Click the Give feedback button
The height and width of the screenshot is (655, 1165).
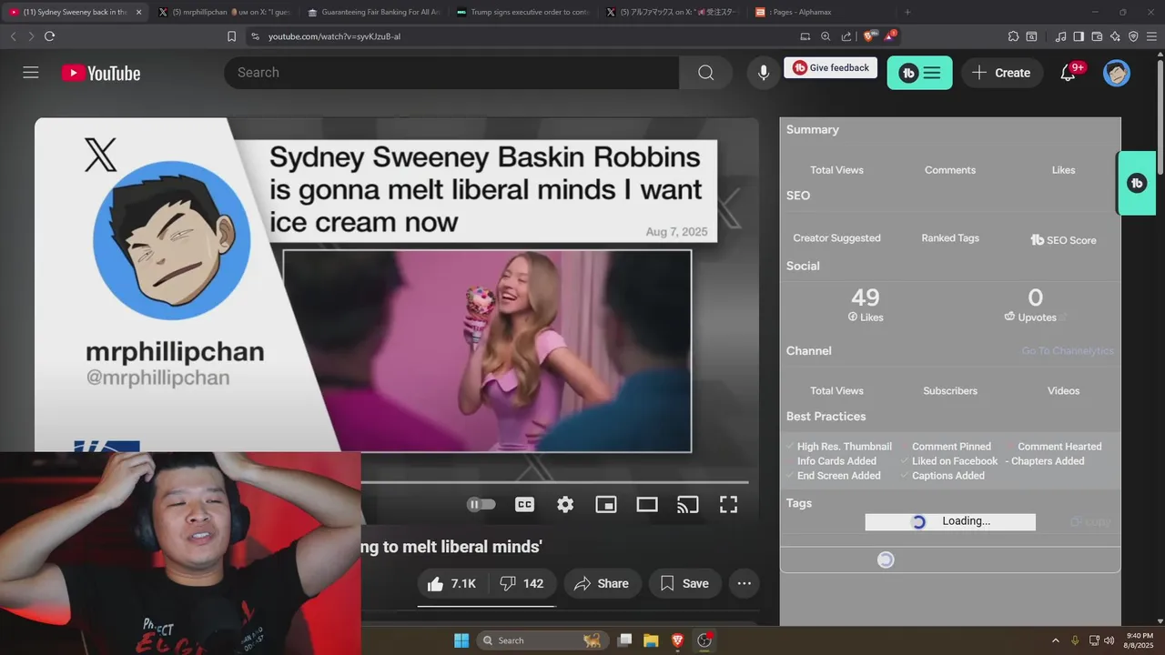point(831,67)
